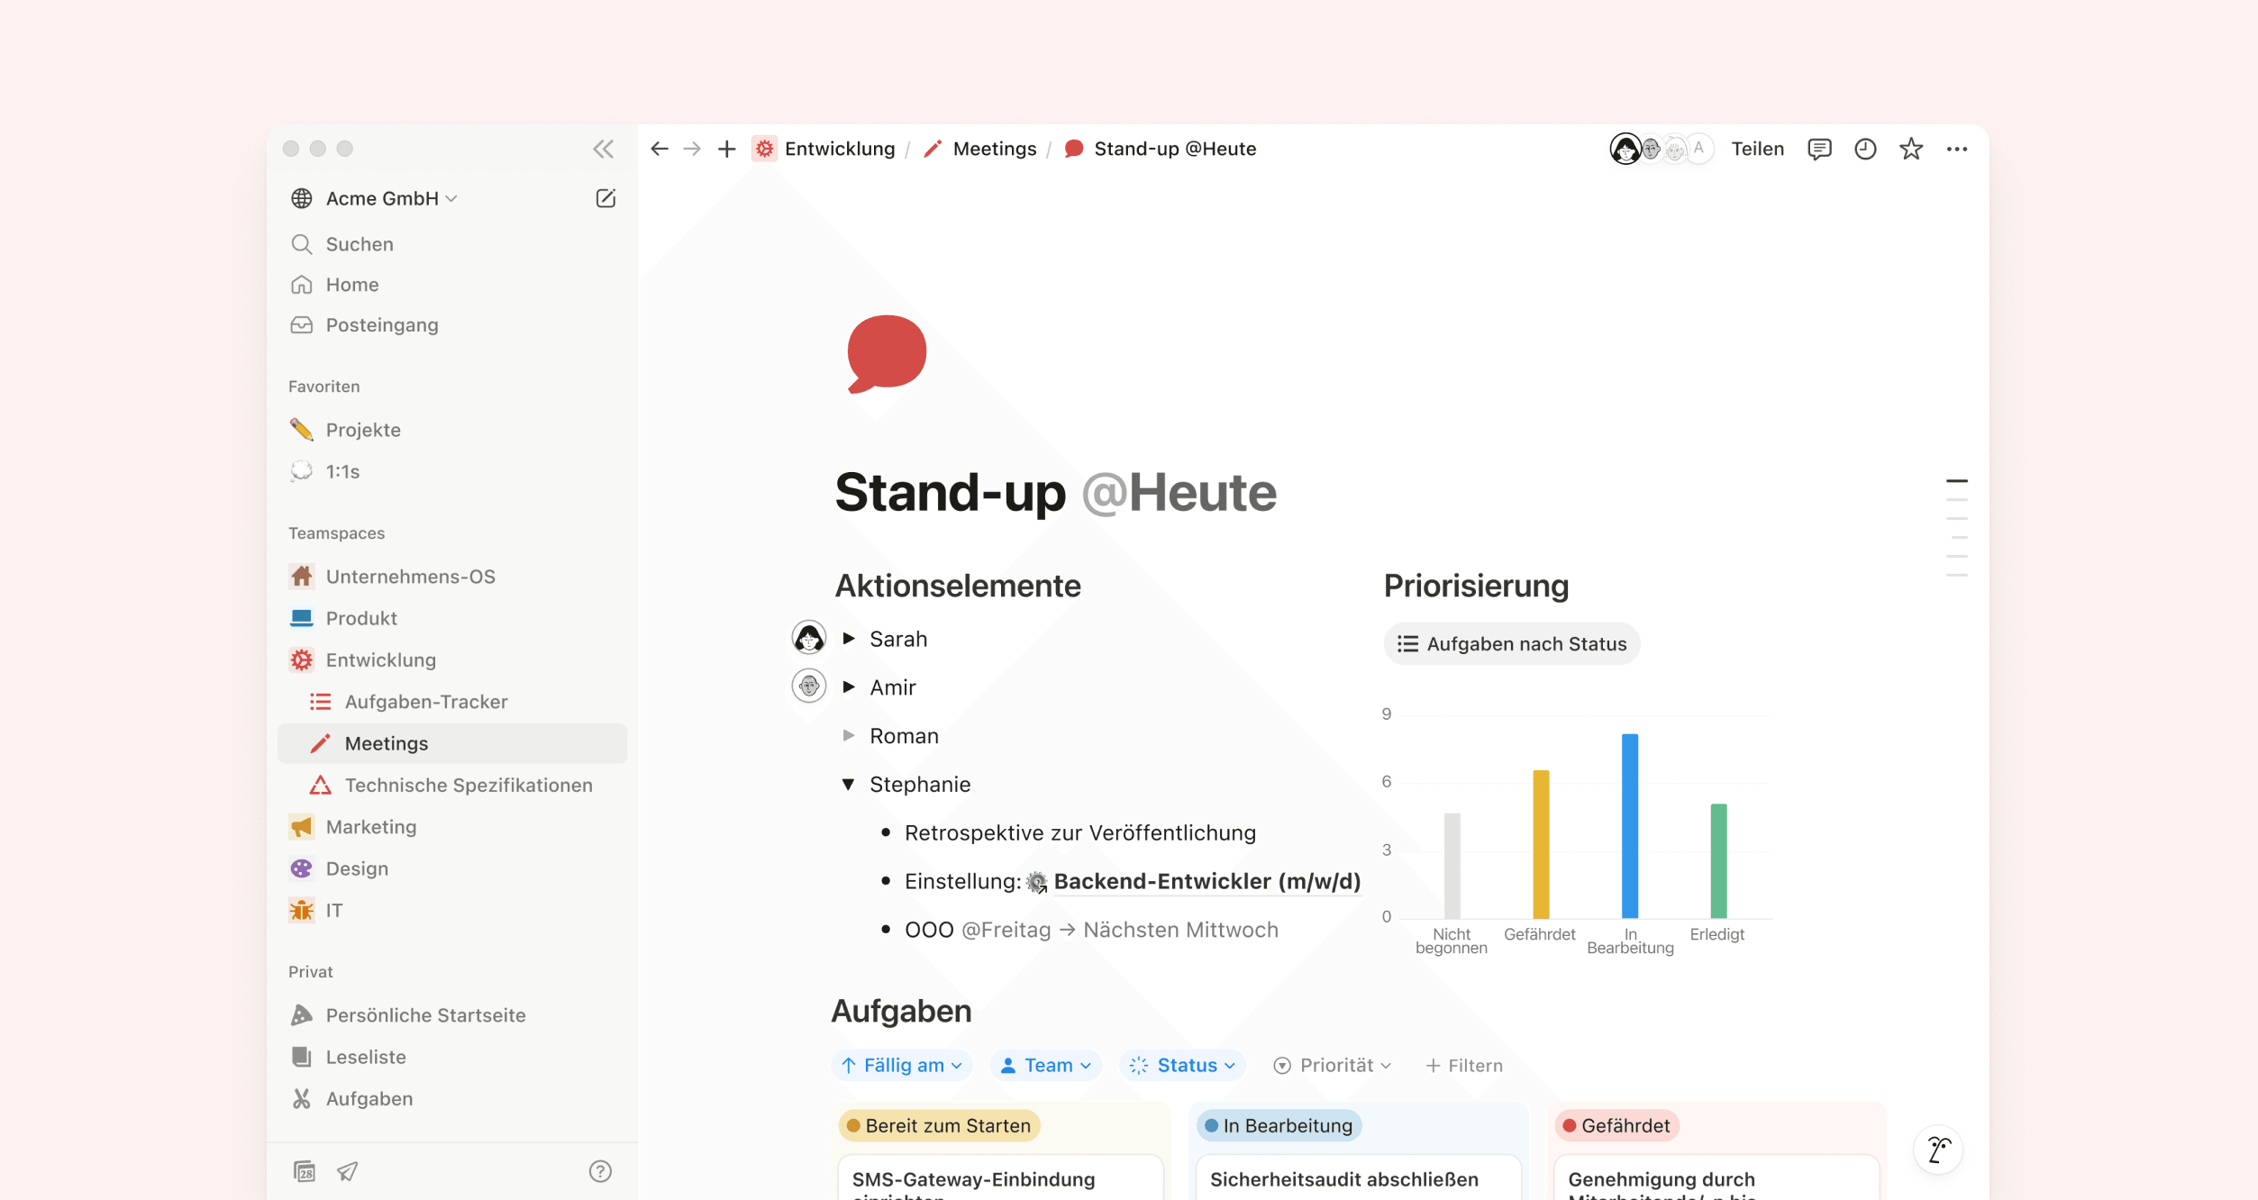Open IT teamspace
The height and width of the screenshot is (1200, 2258).
(451, 910)
